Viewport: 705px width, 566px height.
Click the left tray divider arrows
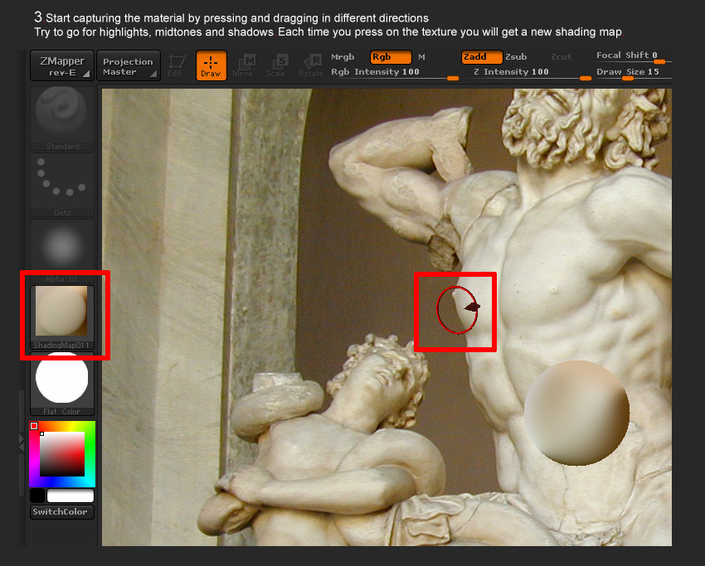21,443
